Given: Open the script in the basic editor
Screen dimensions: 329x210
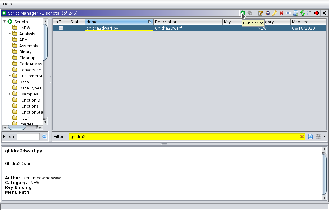Looking at the screenshot, I should pos(261,13).
